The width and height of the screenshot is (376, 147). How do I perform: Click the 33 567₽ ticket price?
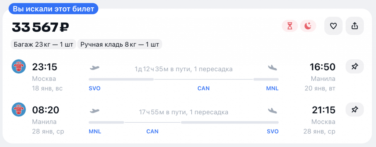(x=40, y=27)
